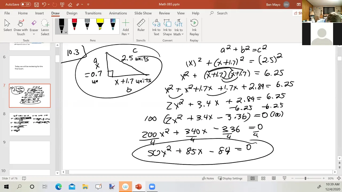Switch to the Insert tab

pos(39,13)
